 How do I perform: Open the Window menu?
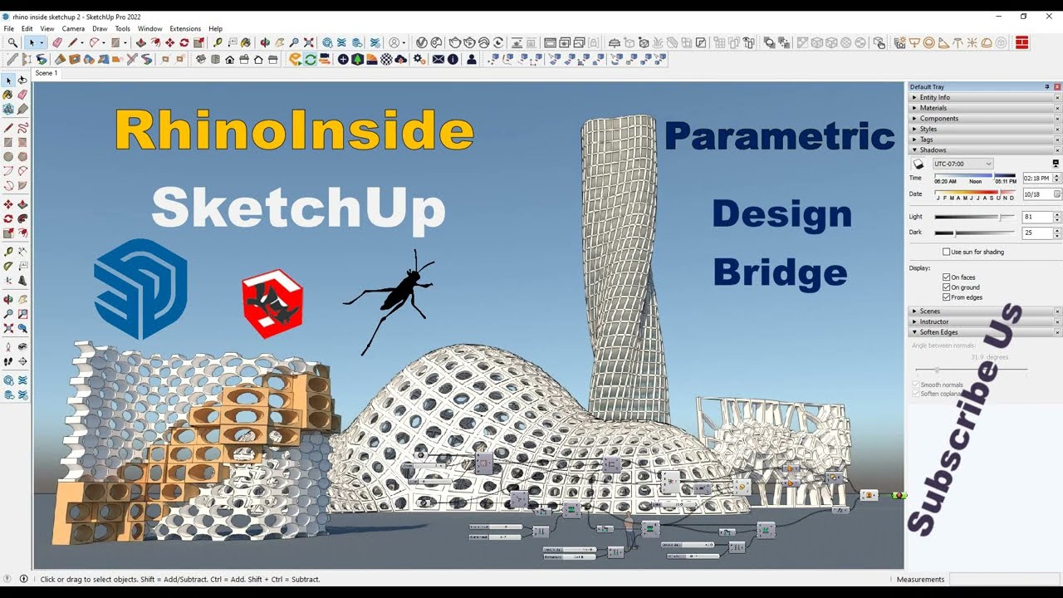[150, 28]
